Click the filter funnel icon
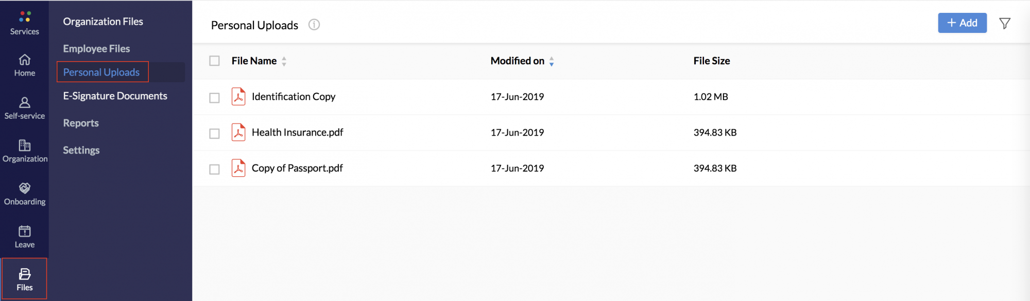 [1004, 23]
